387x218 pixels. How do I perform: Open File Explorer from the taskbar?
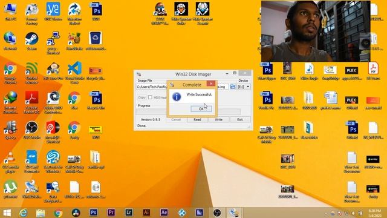41,213
